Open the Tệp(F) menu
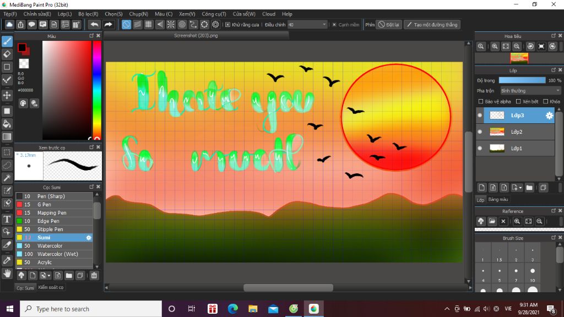 click(10, 14)
